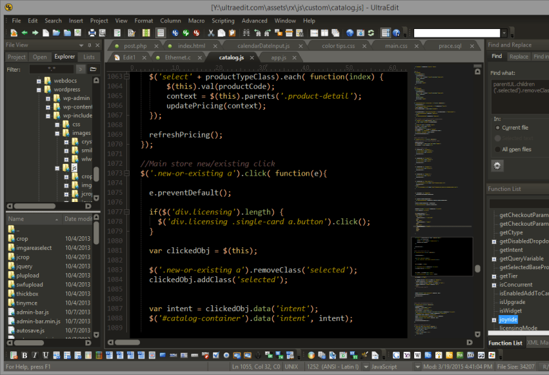Select the getIntent function entry
The width and height of the screenshot is (549, 375).
click(x=511, y=250)
